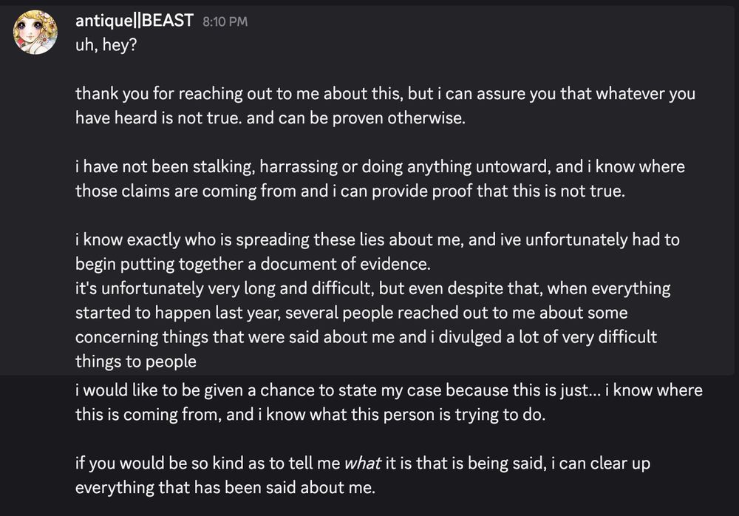The width and height of the screenshot is (739, 516).
Task: Click the line starting "thank you for reaching"
Action: pos(384,95)
